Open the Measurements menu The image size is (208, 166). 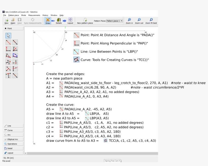(34, 15)
